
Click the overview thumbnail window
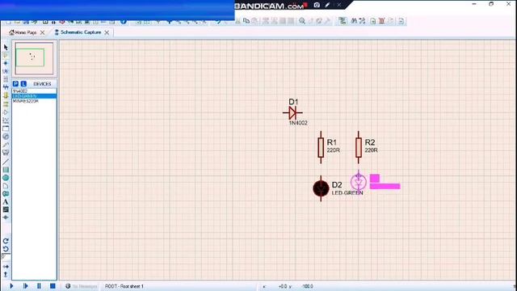(x=34, y=58)
